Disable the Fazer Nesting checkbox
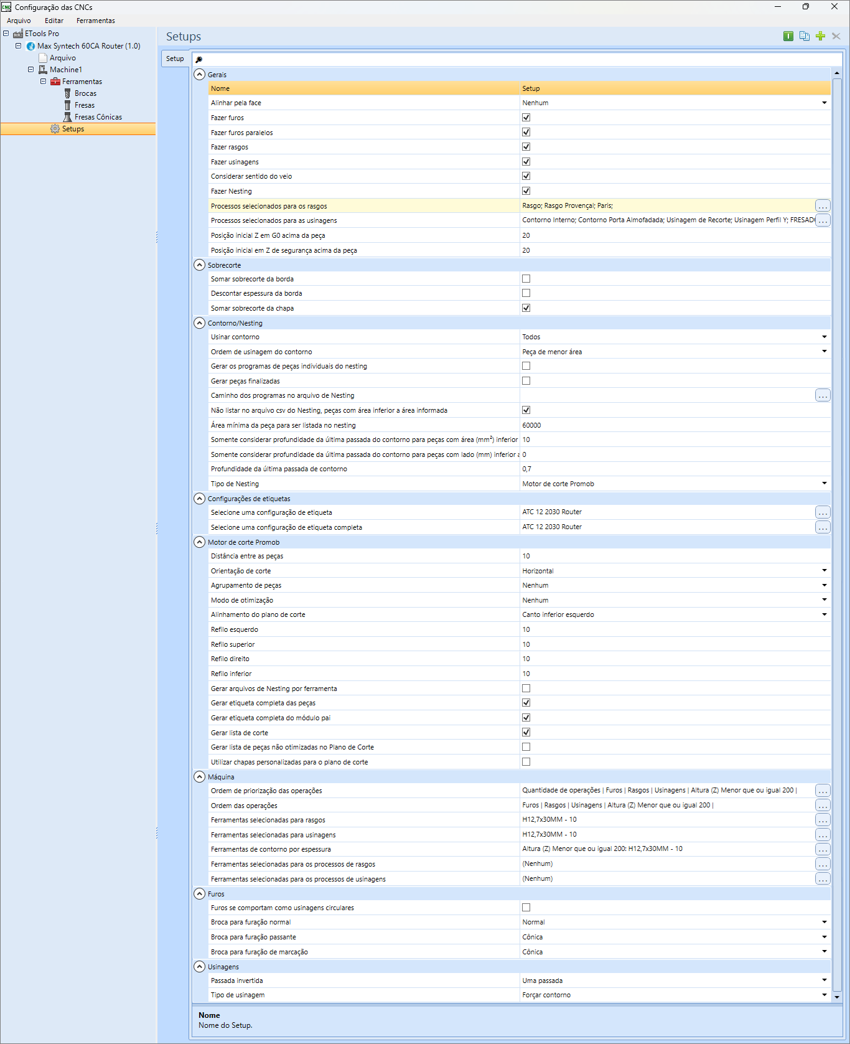This screenshot has height=1044, width=850. (526, 191)
